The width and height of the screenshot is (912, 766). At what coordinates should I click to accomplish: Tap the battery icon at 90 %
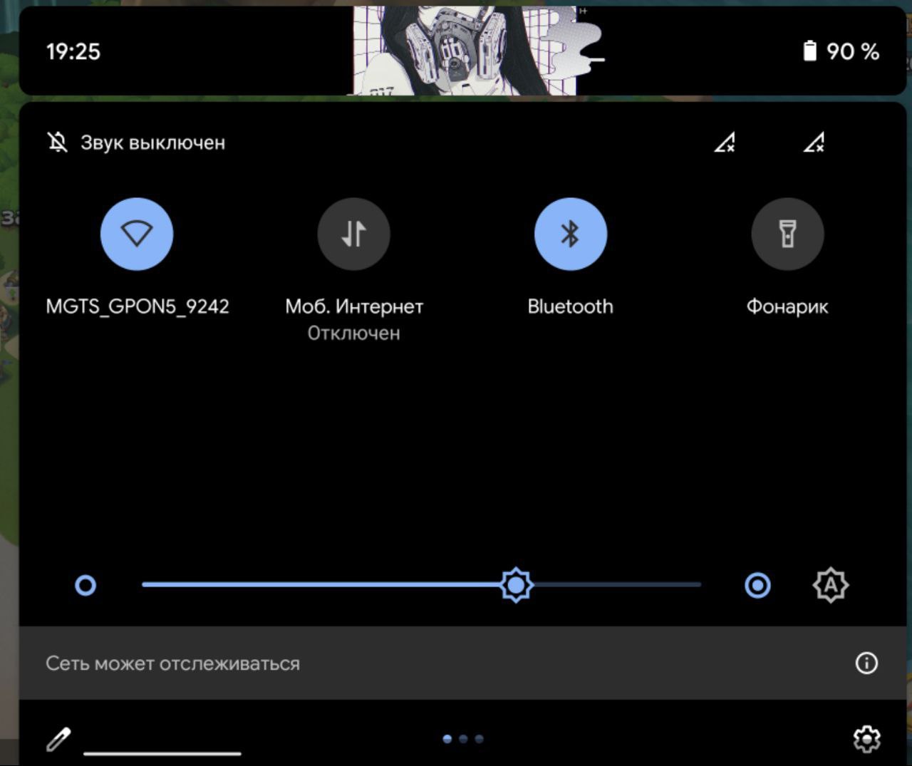pos(809,51)
